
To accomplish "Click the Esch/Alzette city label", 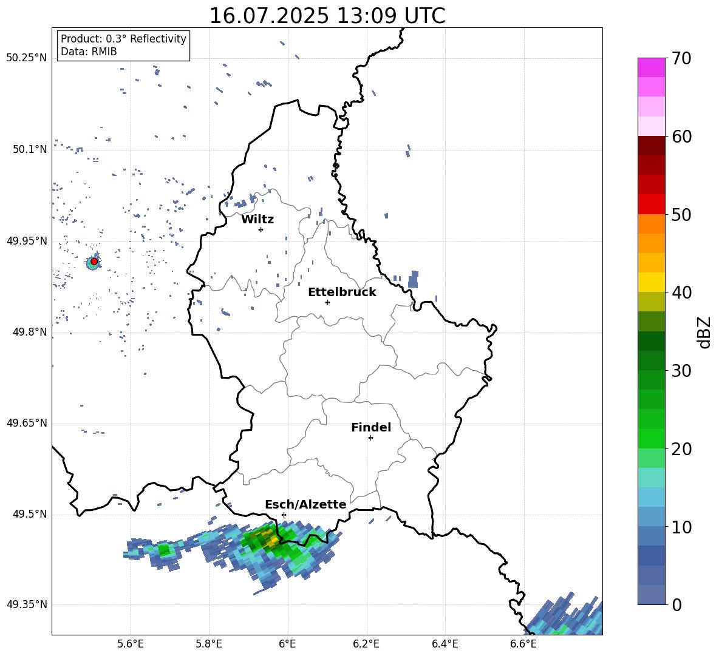I will pyautogui.click(x=305, y=504).
